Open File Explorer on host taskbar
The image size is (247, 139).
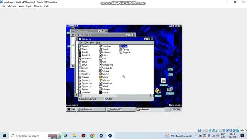[74, 136]
